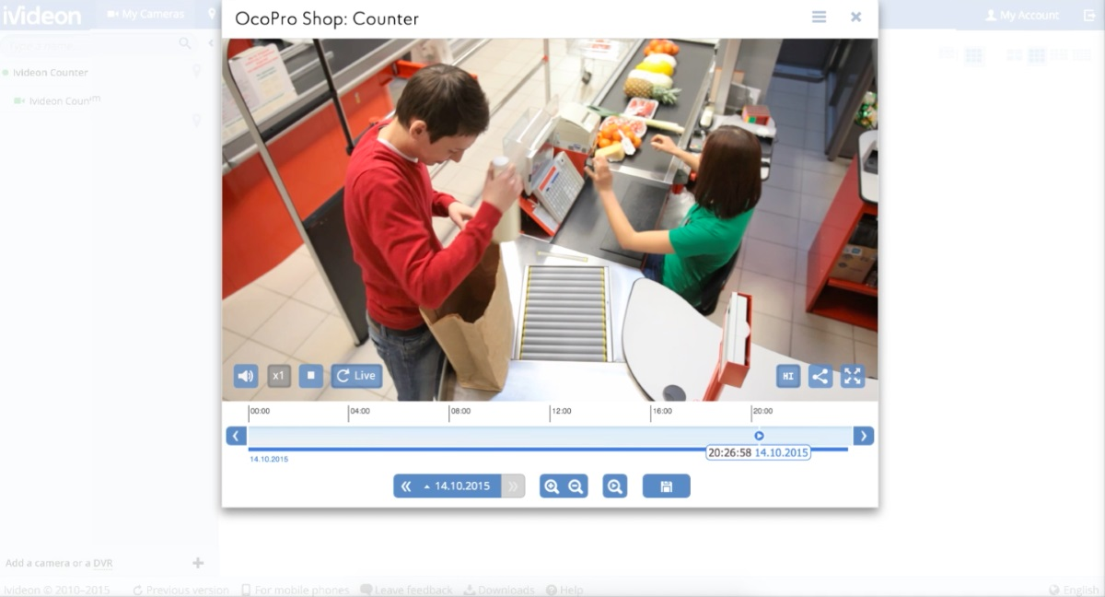Switch the stream to Live mode
Screen dimensions: 1105x597
click(355, 376)
